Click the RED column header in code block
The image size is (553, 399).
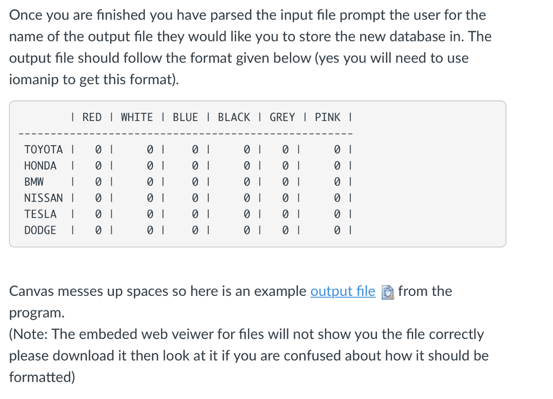[x=92, y=117]
